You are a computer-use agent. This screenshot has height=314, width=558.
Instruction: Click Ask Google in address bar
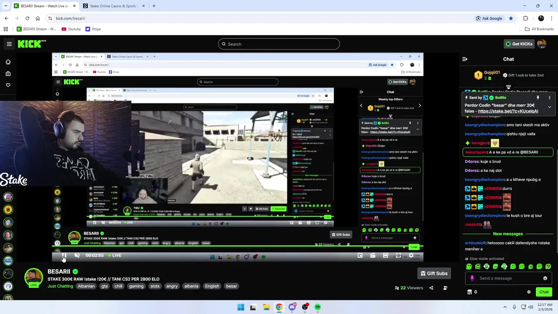coord(489,18)
